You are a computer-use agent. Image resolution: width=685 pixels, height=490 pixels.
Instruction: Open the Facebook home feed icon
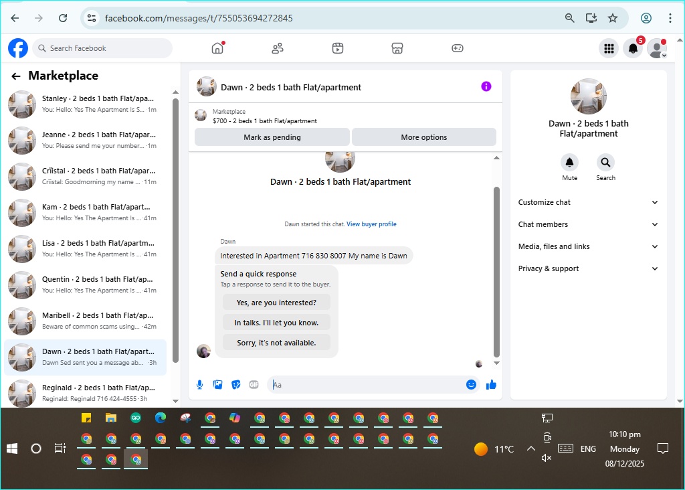(217, 48)
